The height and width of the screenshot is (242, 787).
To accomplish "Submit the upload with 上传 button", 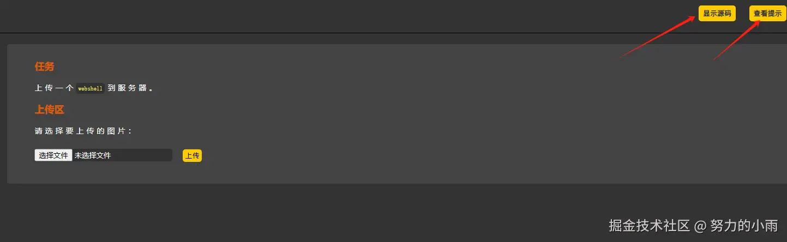I will point(192,156).
